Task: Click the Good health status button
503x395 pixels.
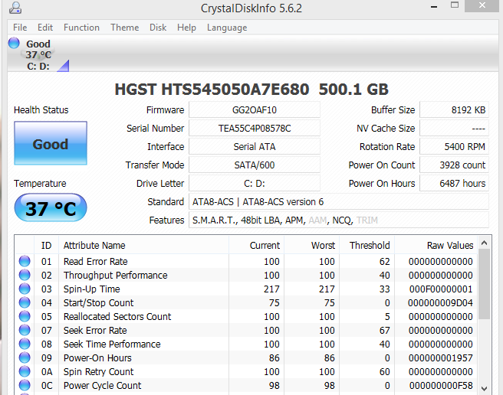Action: 51,143
